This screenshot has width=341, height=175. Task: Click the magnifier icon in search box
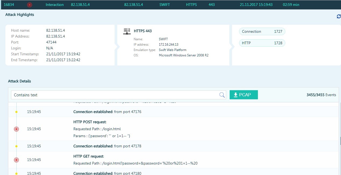pos(222,95)
